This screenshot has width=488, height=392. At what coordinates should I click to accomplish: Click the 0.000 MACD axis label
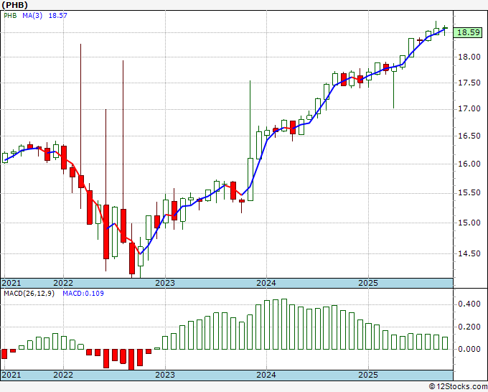tap(469, 350)
